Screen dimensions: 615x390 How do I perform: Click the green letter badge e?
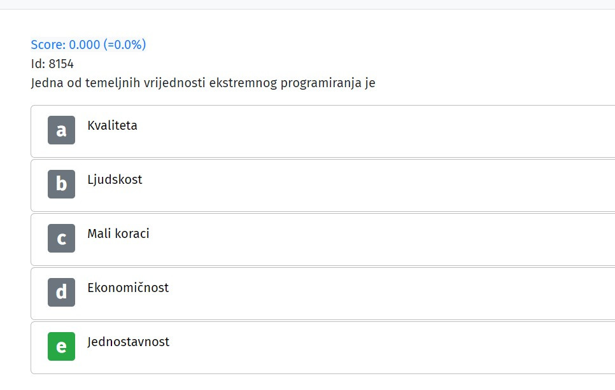click(61, 347)
